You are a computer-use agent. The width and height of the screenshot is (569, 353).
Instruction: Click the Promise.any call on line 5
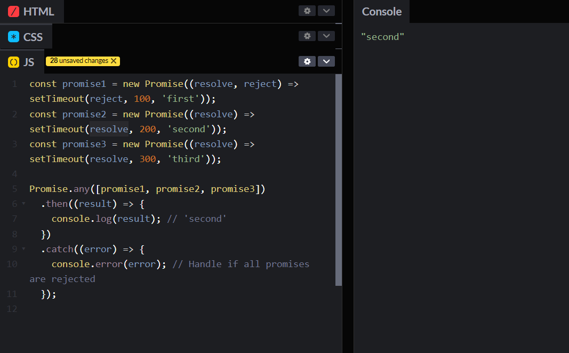click(x=147, y=189)
